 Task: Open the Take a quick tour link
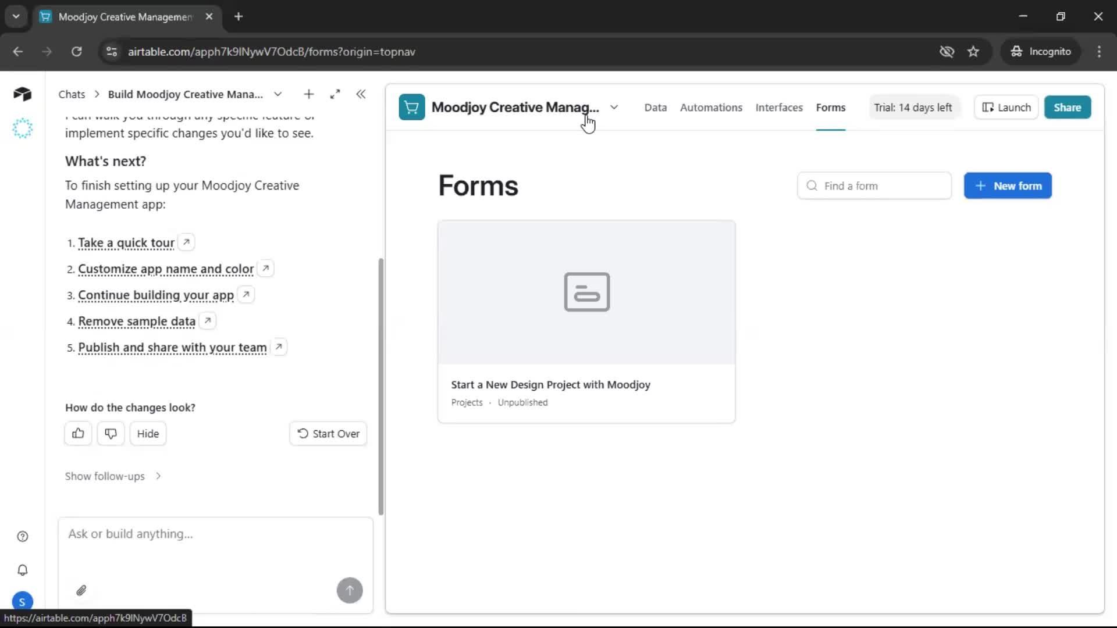pos(126,242)
